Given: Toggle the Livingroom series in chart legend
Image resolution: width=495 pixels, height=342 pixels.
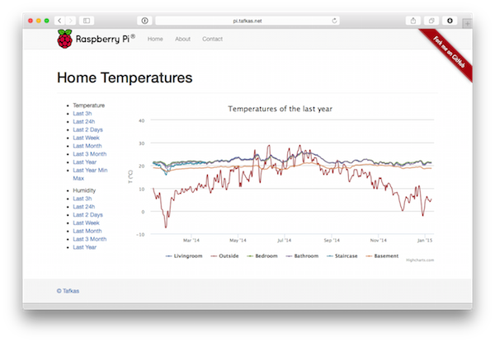Looking at the screenshot, I should (x=184, y=256).
